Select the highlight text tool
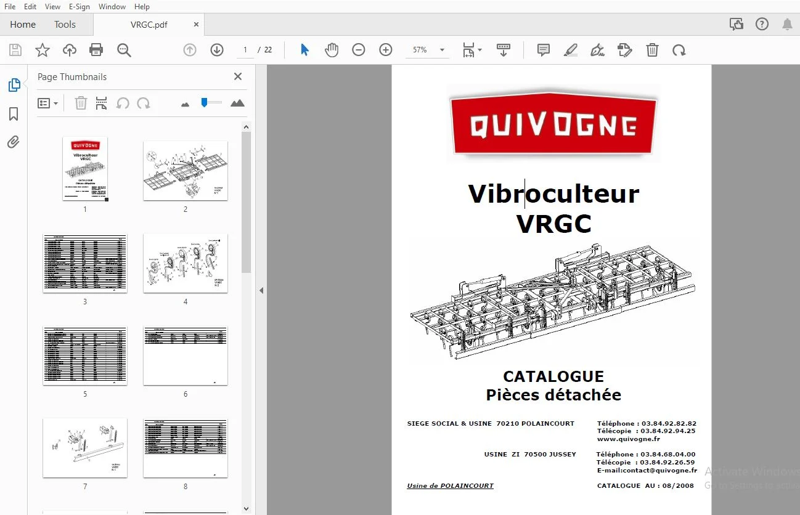The width and height of the screenshot is (800, 515). [x=571, y=50]
